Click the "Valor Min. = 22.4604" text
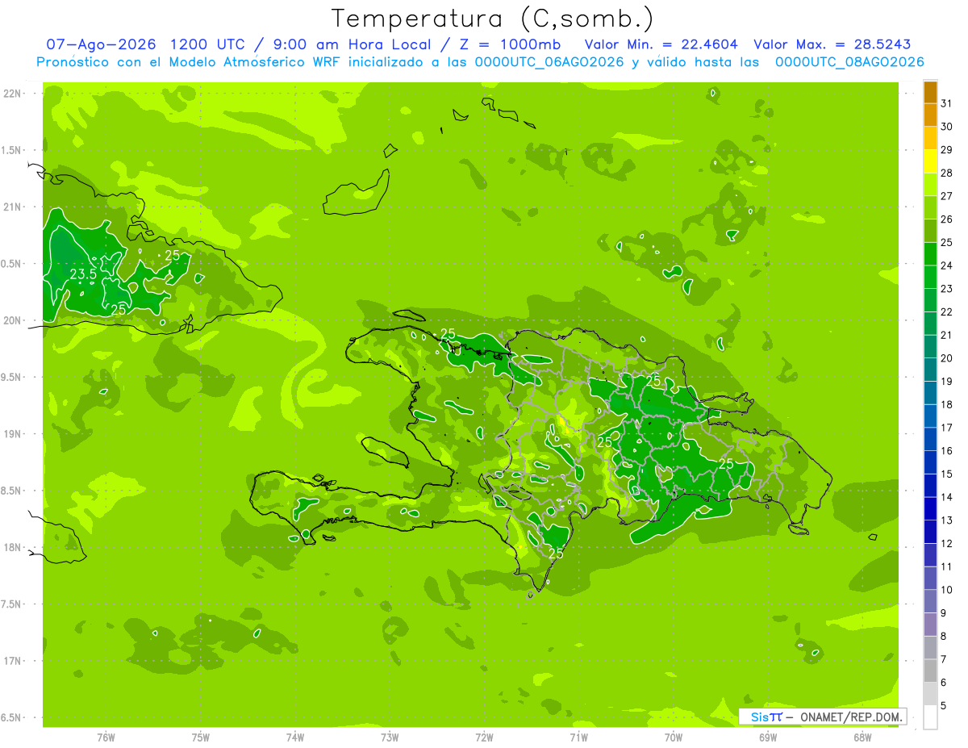The height and width of the screenshot is (748, 968). point(661,44)
